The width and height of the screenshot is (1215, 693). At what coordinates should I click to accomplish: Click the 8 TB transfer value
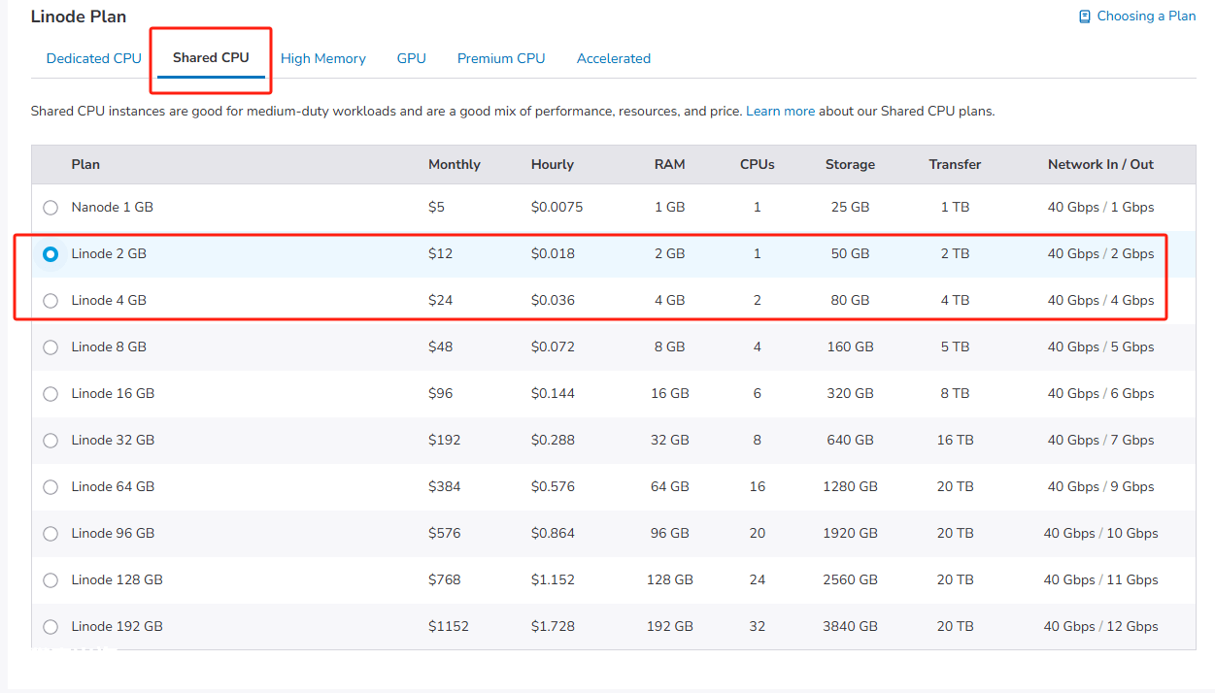point(955,393)
